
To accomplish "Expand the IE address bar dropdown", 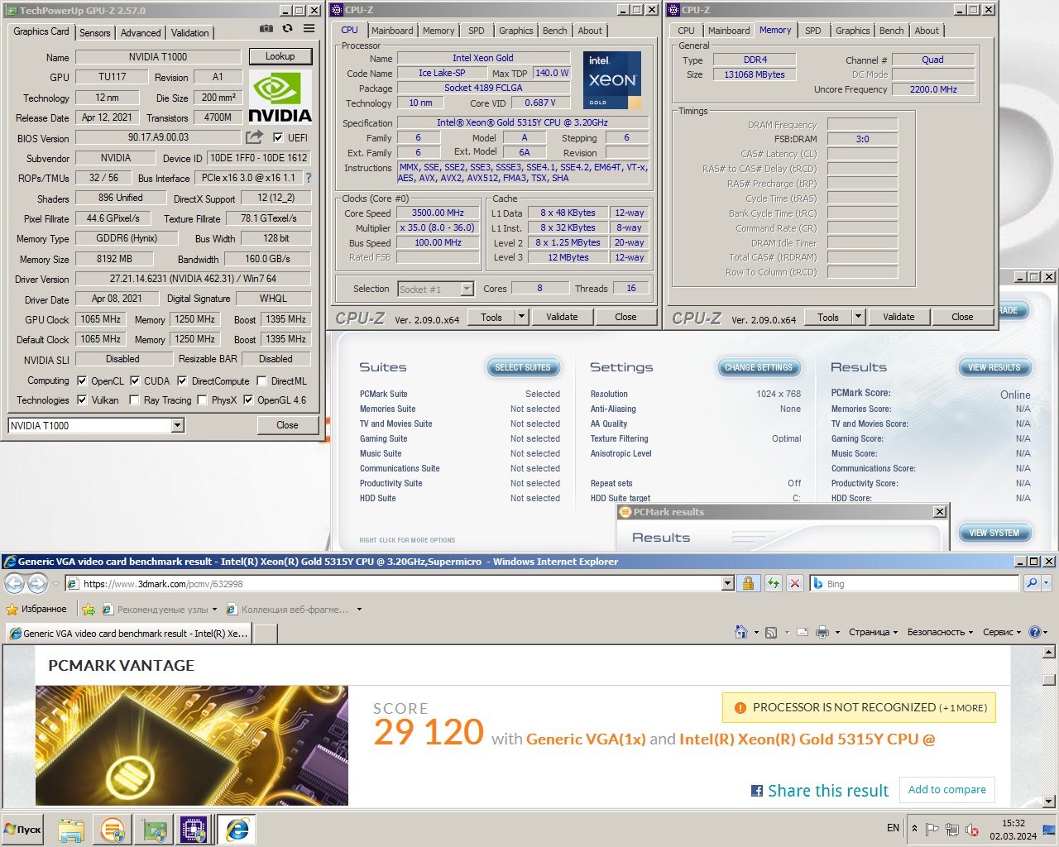I will (x=727, y=583).
